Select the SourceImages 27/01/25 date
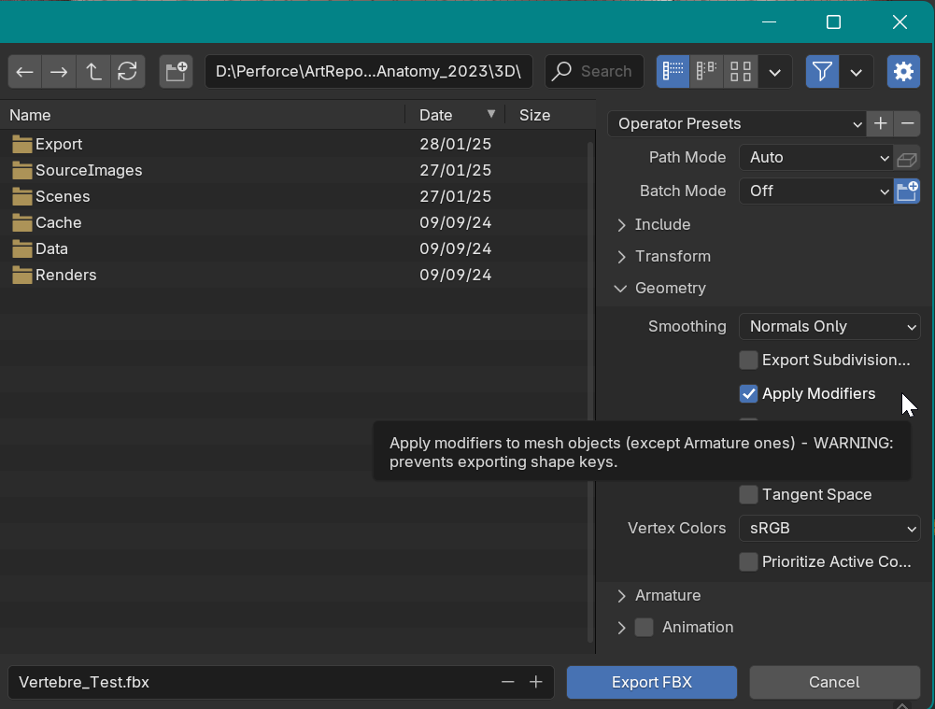The width and height of the screenshot is (935, 709). (x=455, y=171)
